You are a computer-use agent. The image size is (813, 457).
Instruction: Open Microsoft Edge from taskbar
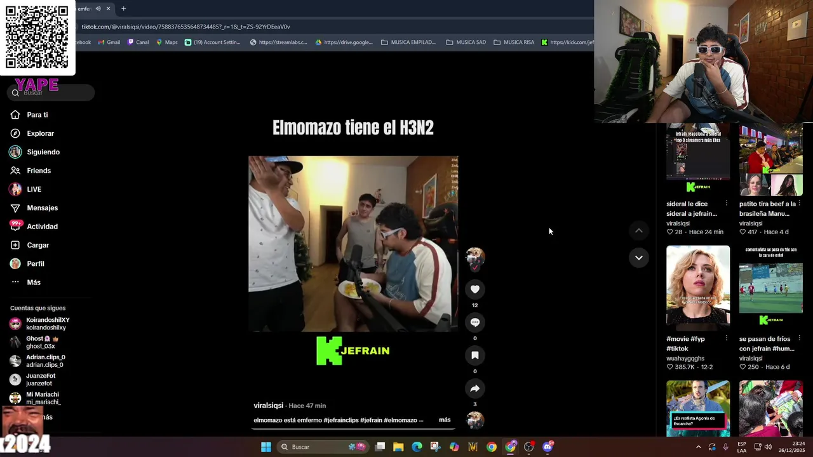click(x=417, y=447)
